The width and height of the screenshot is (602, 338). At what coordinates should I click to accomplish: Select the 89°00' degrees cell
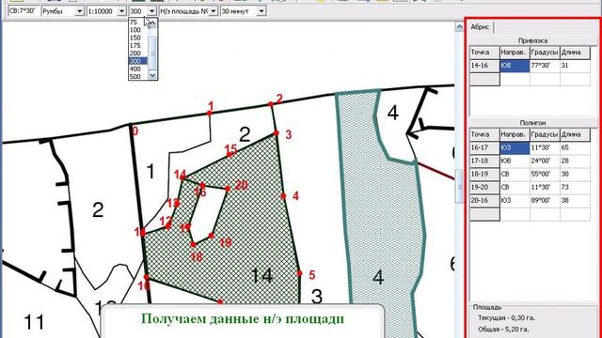pyautogui.click(x=545, y=200)
